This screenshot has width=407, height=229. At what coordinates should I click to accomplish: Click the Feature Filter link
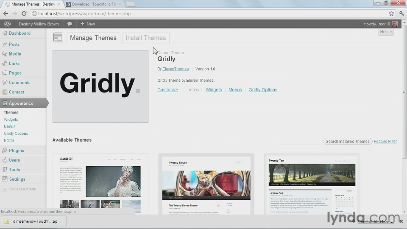pyautogui.click(x=385, y=142)
